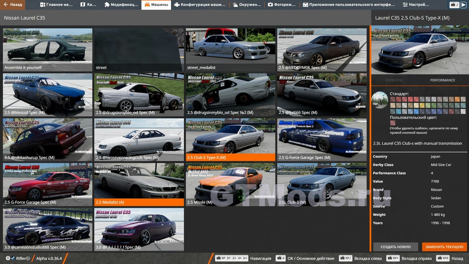Click the circular environment preview image

click(380, 100)
